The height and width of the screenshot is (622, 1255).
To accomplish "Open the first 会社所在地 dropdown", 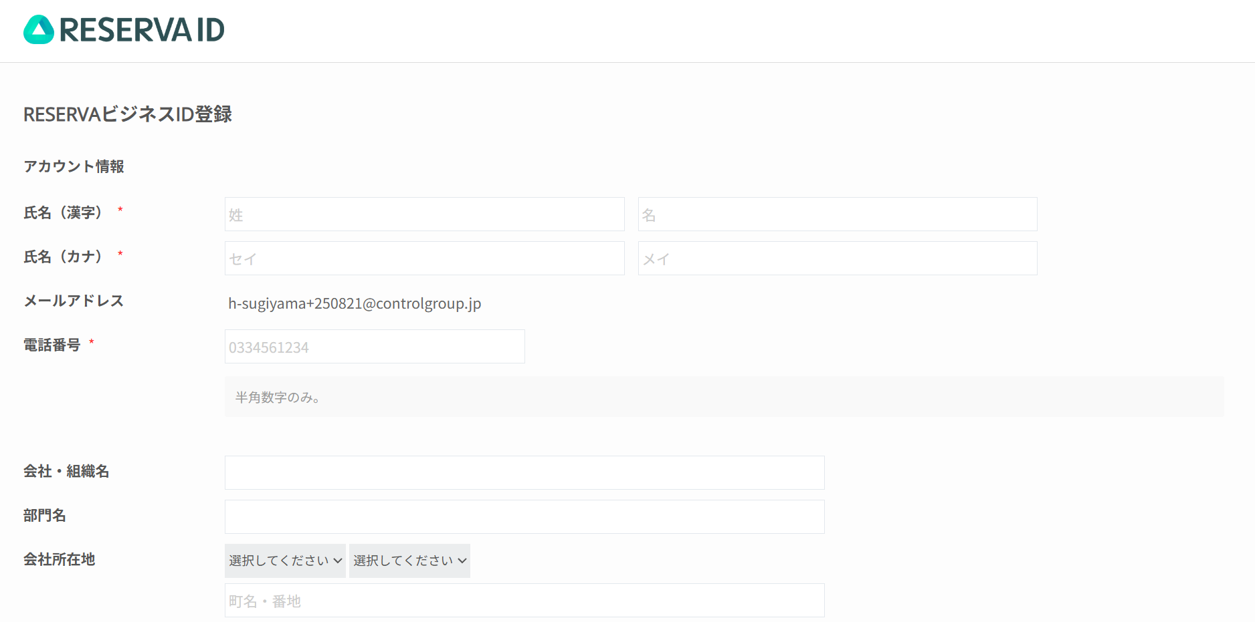I will 285,561.
